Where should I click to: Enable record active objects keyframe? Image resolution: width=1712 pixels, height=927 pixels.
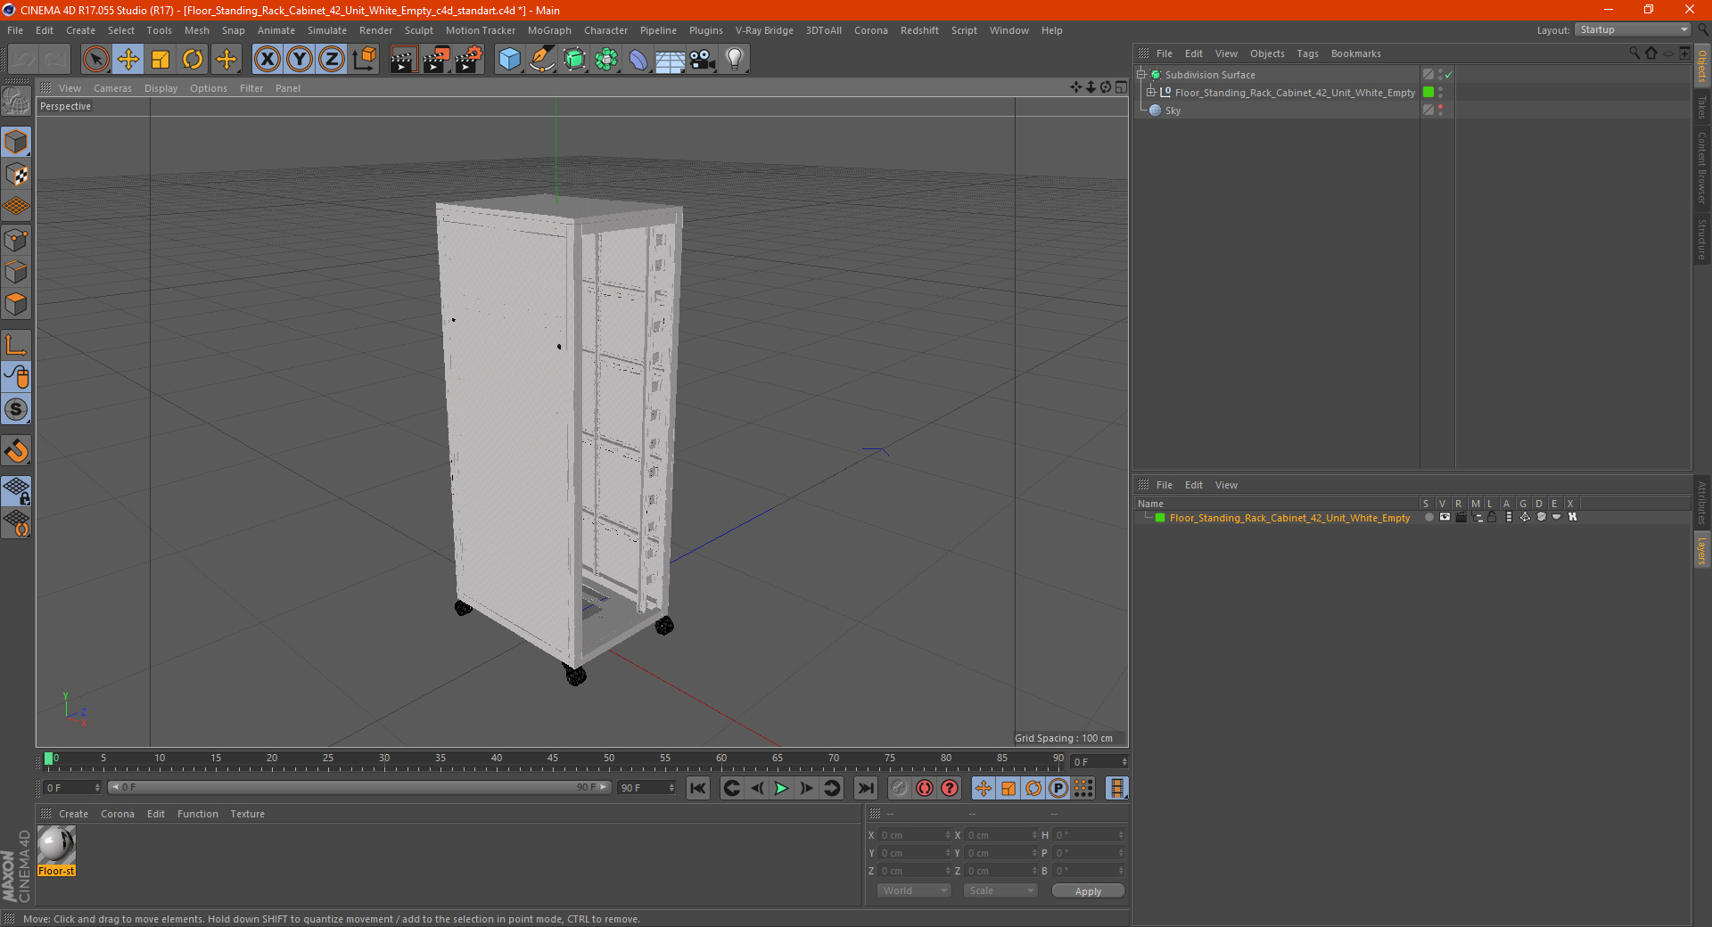[x=899, y=788]
